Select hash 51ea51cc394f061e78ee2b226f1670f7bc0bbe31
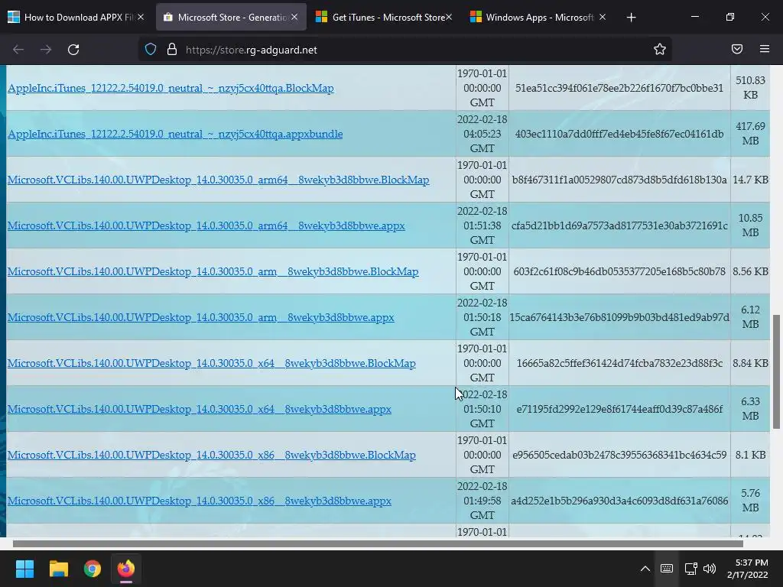783x587 pixels. tap(619, 88)
